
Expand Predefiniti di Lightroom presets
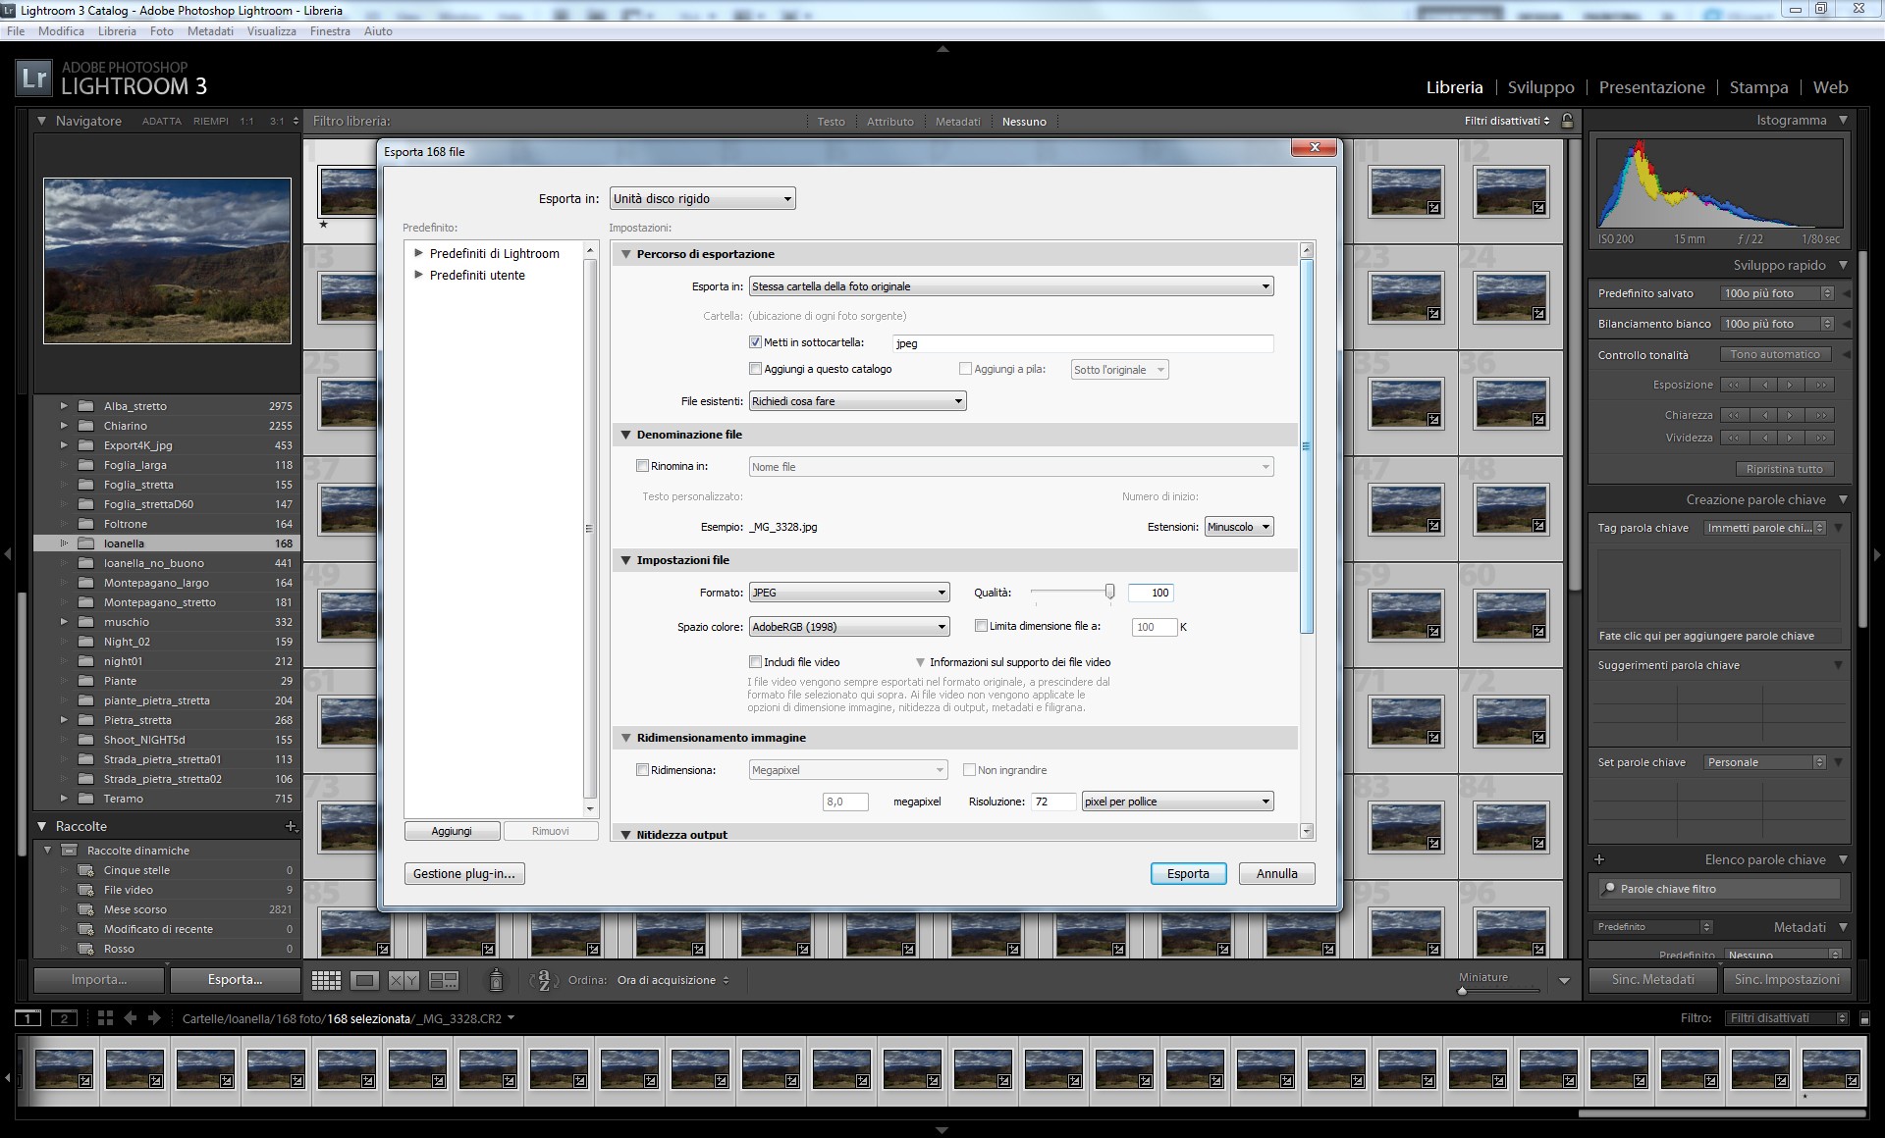click(419, 253)
